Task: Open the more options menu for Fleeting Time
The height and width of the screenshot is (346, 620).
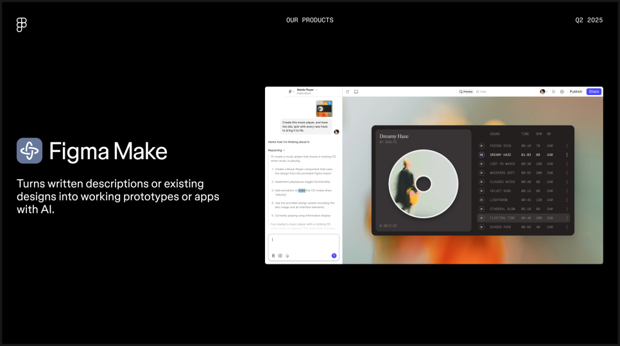Action: (x=567, y=218)
